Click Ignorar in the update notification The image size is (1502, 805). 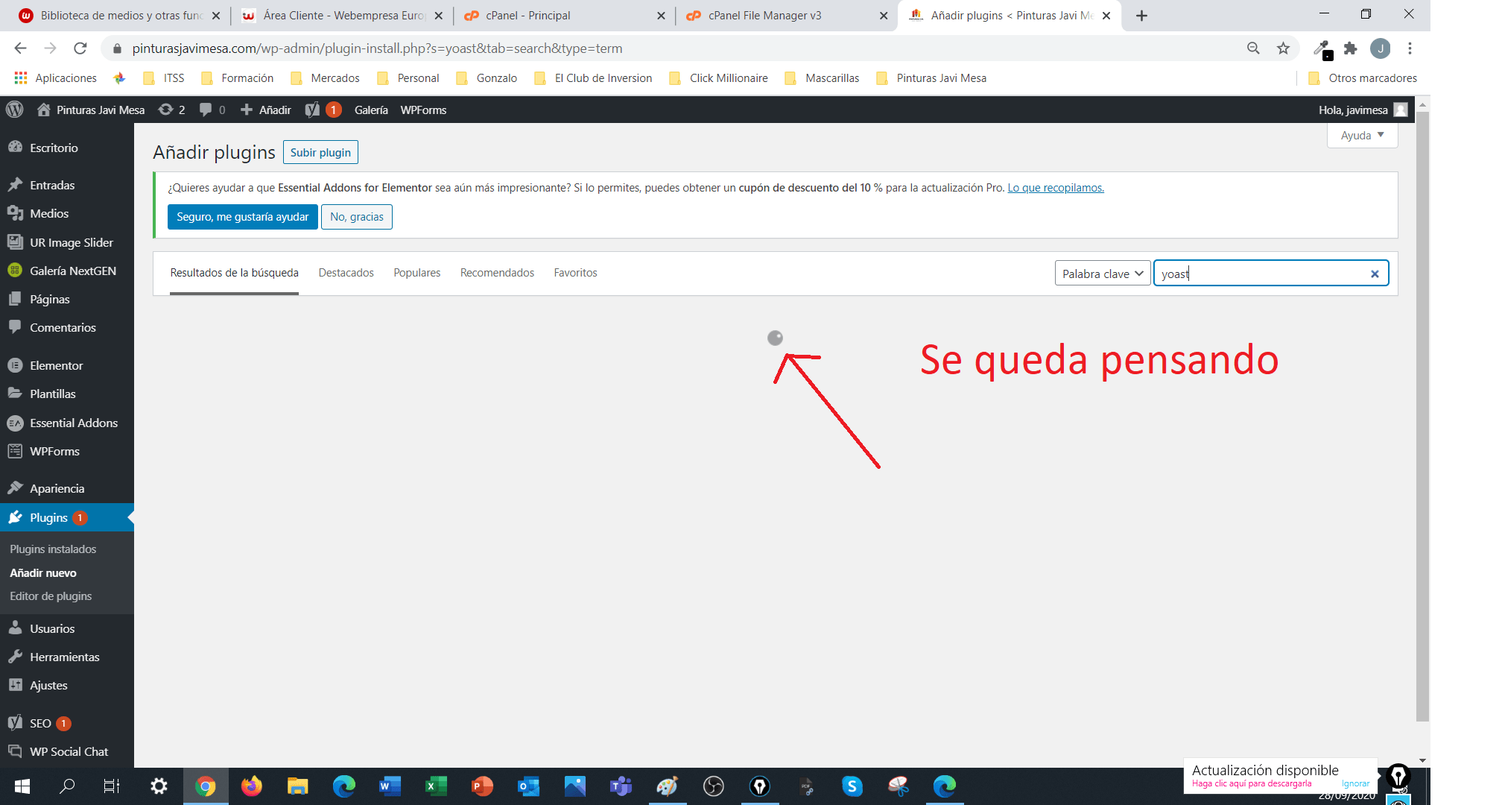coord(1355,783)
